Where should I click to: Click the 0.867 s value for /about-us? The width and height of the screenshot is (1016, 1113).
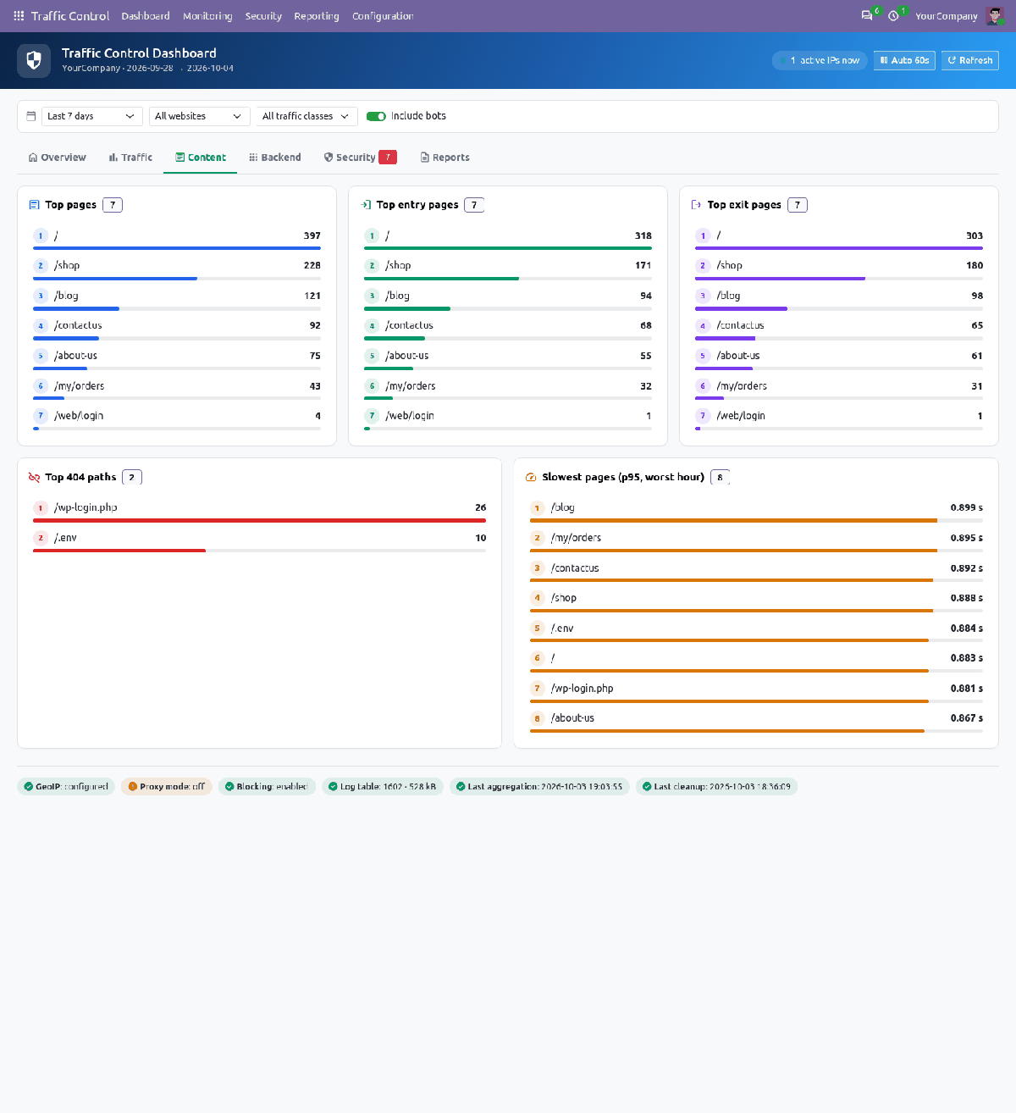pos(966,718)
